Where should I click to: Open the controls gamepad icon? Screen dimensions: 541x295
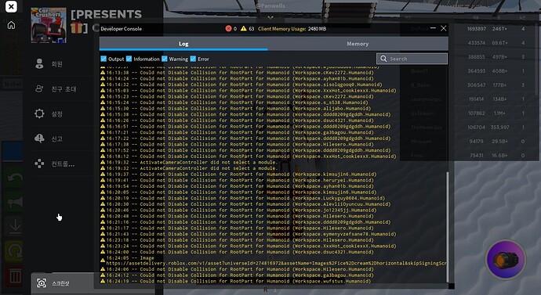(39, 164)
